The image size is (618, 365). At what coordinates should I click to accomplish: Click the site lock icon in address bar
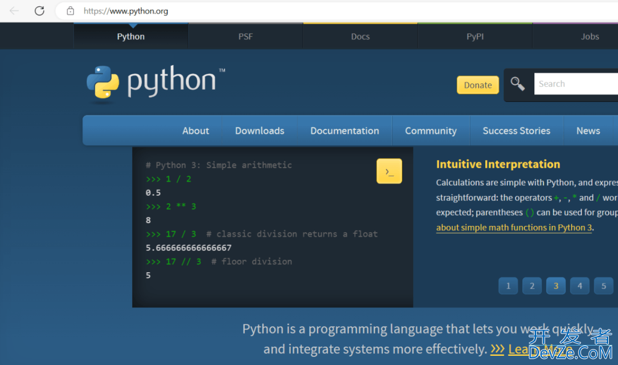tap(70, 11)
